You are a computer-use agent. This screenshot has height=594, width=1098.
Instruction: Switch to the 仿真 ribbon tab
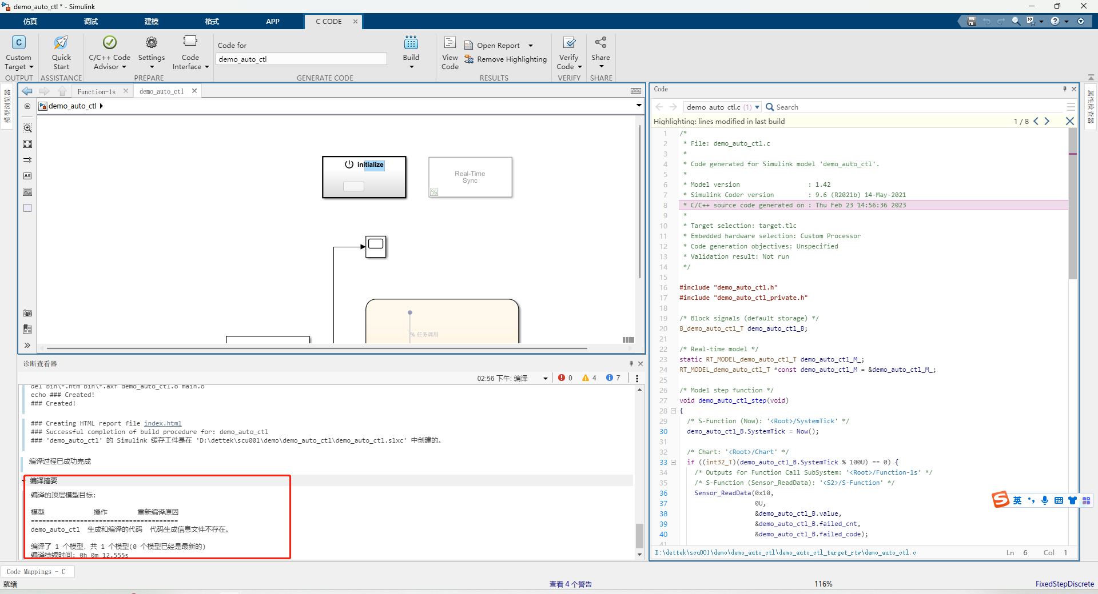click(30, 21)
